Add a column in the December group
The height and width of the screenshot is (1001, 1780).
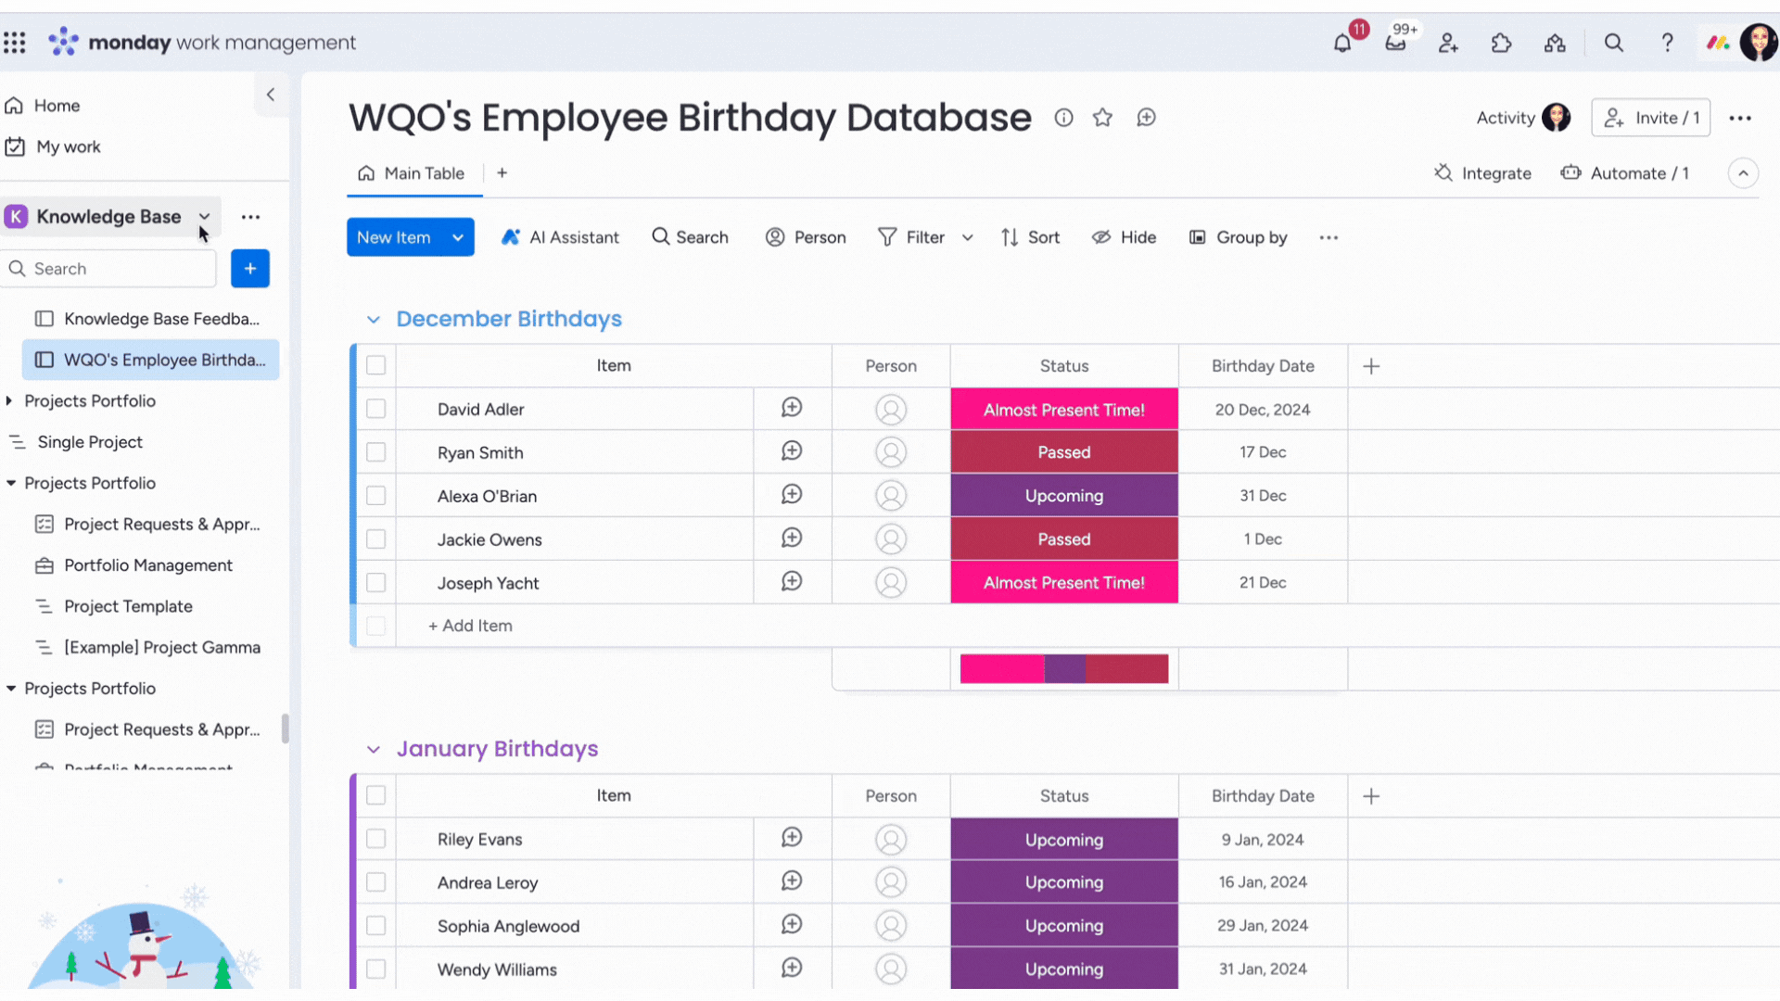[x=1371, y=366]
